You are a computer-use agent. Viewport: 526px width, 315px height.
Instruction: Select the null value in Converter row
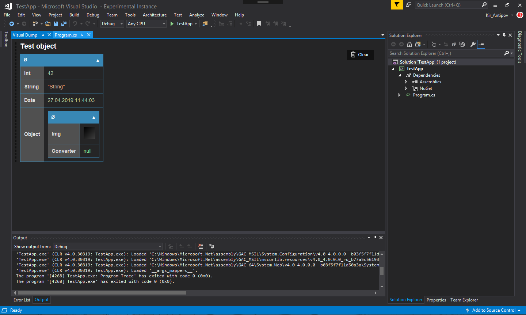[x=88, y=151]
